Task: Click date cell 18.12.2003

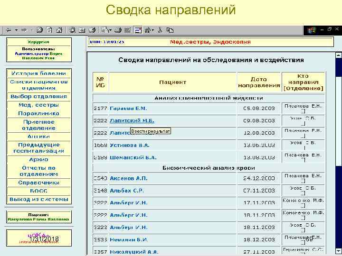Action: (259, 240)
